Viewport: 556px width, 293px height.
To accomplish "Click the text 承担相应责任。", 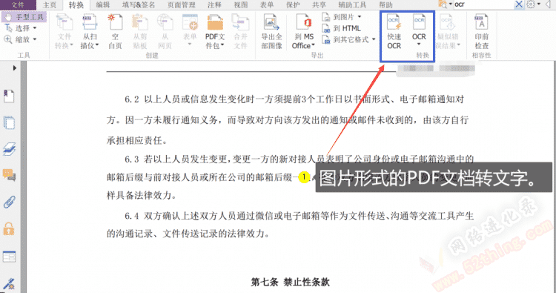I will click(137, 140).
